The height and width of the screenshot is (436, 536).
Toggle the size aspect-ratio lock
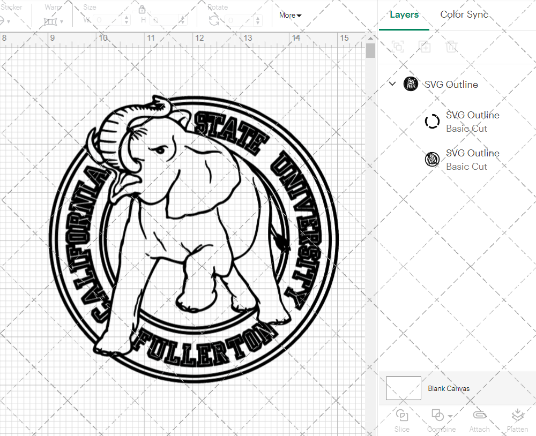(x=142, y=9)
